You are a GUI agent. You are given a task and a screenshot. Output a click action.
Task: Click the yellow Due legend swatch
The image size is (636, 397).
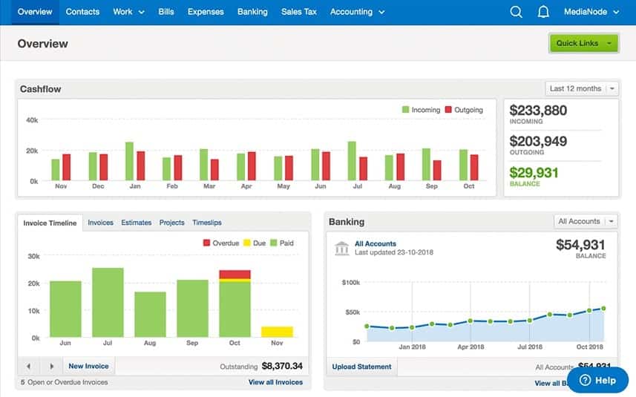[248, 243]
